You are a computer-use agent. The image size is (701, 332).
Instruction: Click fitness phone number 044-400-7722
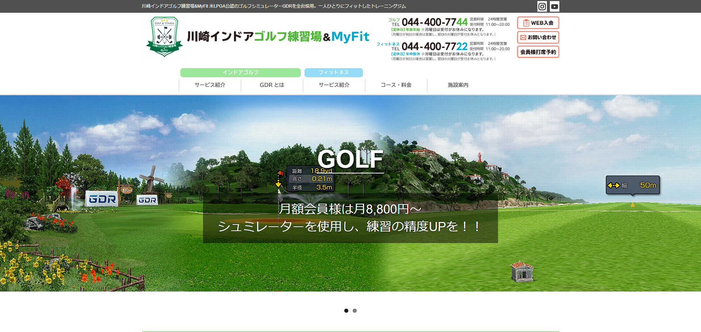pos(434,47)
